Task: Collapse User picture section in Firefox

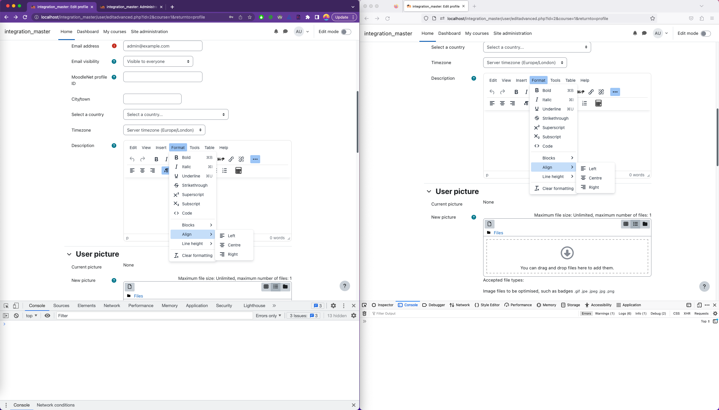Action: tap(429, 192)
